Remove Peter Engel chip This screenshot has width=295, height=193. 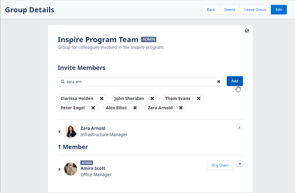[93, 108]
